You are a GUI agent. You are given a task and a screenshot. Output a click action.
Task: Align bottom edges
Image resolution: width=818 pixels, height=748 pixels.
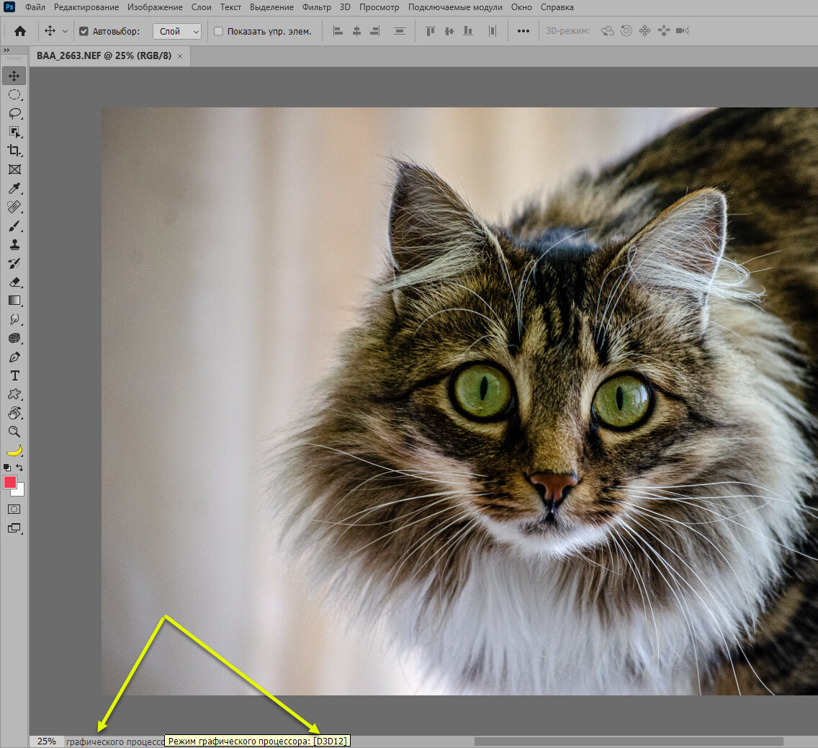[468, 31]
